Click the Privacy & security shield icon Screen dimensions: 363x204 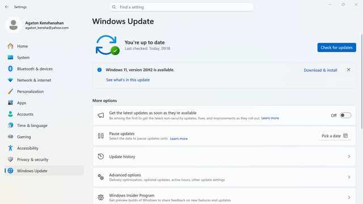(10, 159)
